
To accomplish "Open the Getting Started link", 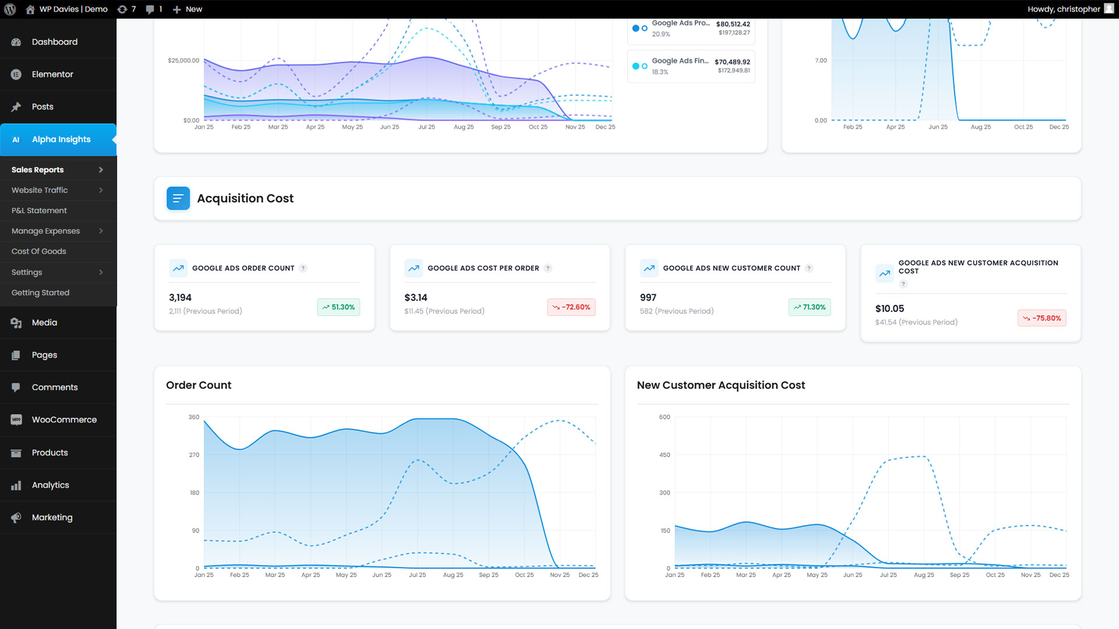I will coord(40,293).
